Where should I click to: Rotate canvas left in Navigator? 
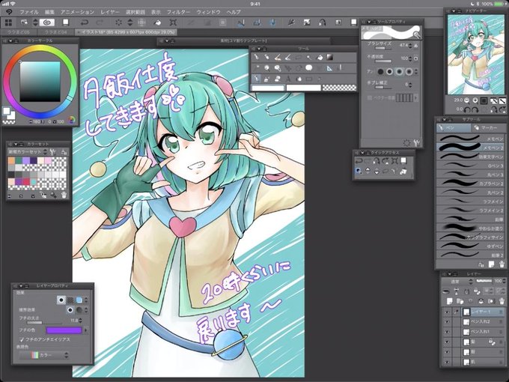pyautogui.click(x=466, y=110)
